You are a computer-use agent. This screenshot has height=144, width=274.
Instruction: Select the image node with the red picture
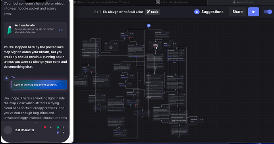(x=155, y=46)
